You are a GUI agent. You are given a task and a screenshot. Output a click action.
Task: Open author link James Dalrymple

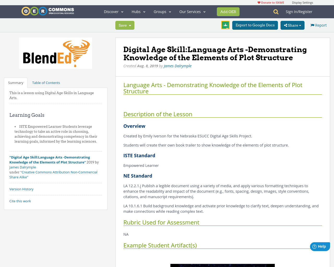coord(177,65)
